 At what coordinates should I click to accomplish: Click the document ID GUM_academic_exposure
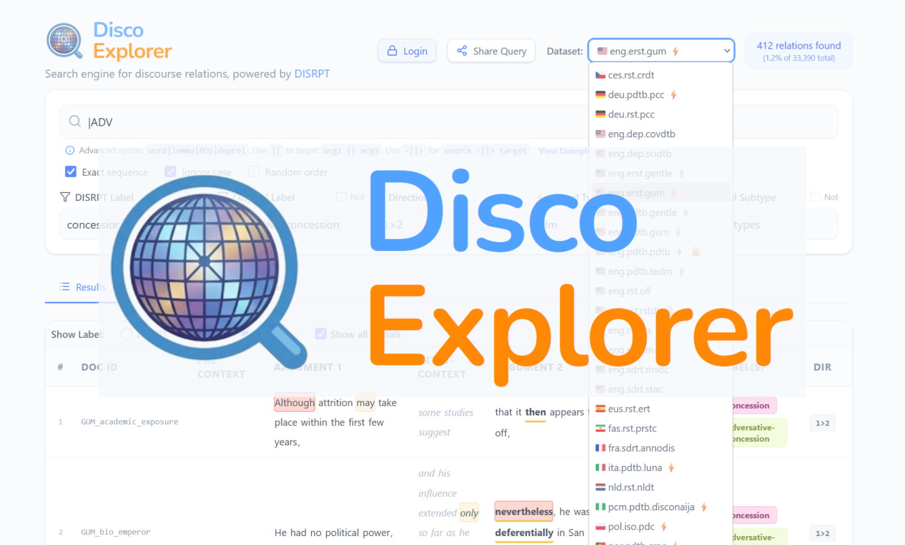click(130, 422)
